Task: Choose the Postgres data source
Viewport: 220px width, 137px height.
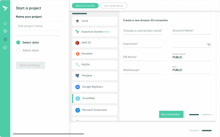Action: (x=95, y=76)
